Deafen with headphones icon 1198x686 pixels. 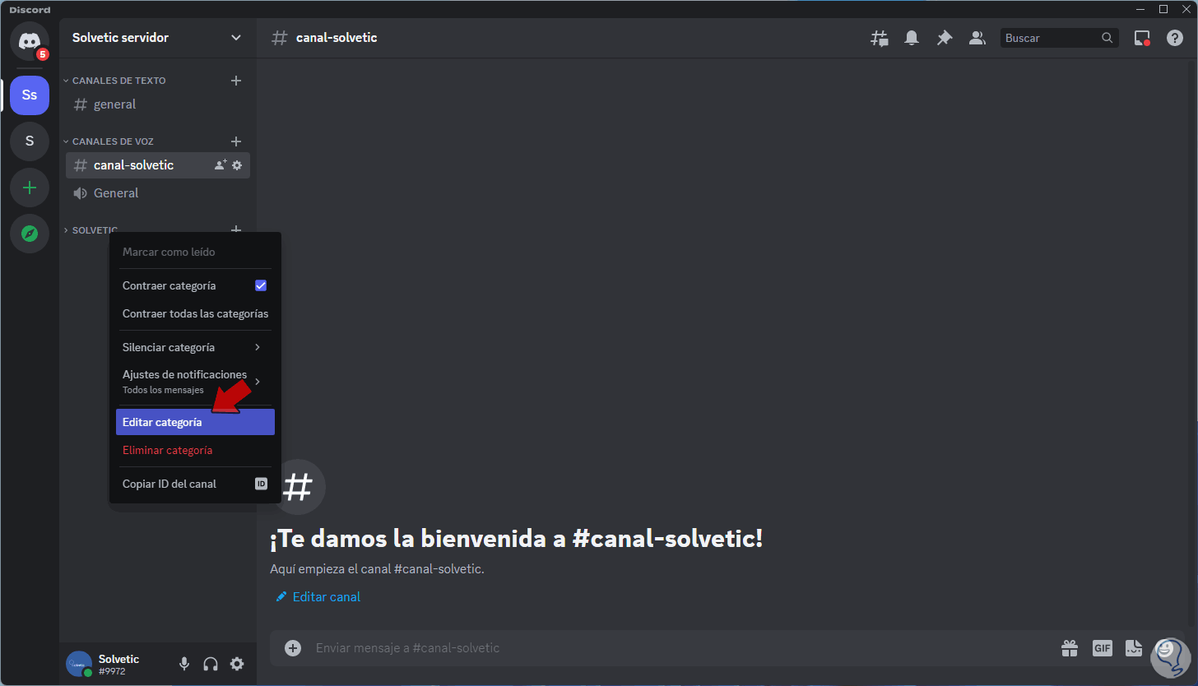click(x=211, y=664)
